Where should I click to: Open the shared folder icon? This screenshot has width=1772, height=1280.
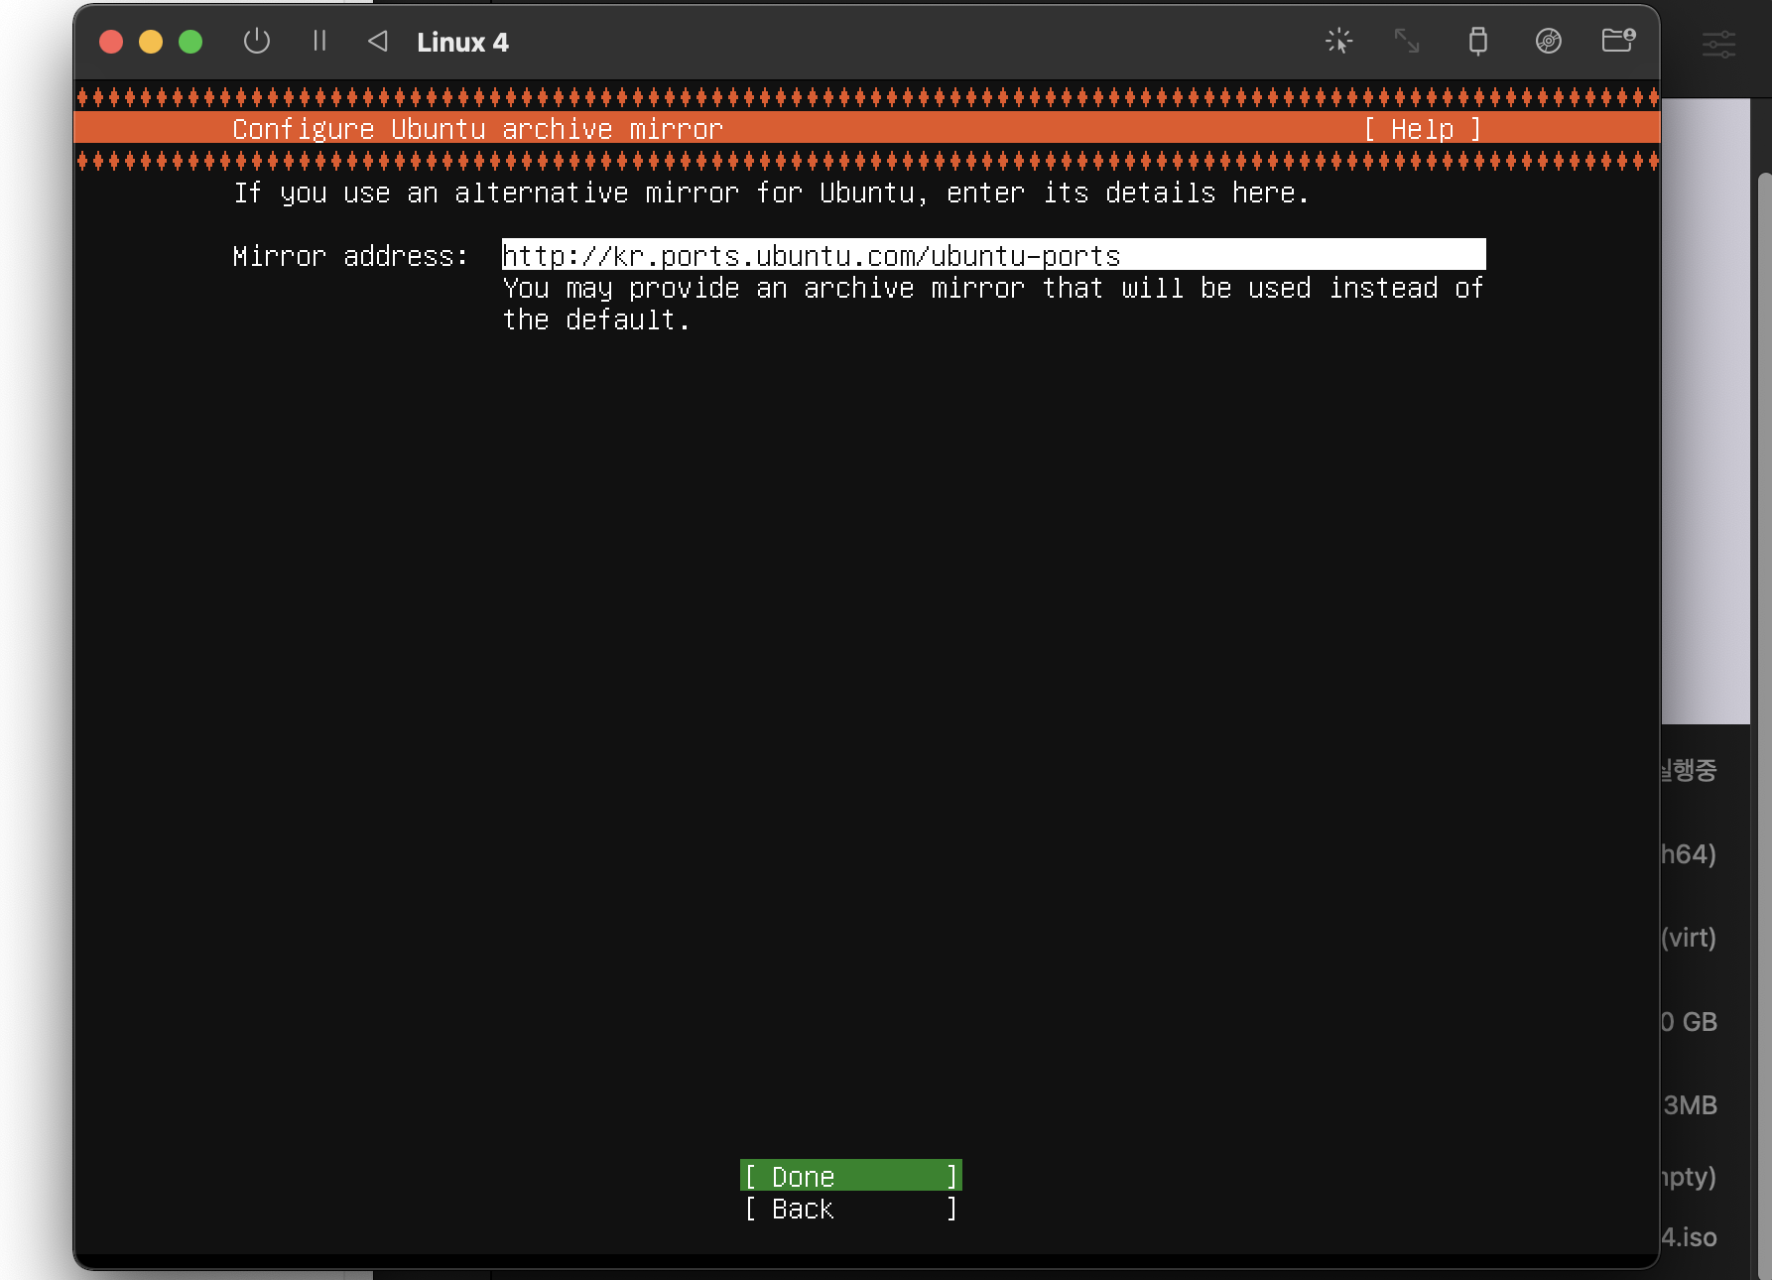pyautogui.click(x=1618, y=40)
